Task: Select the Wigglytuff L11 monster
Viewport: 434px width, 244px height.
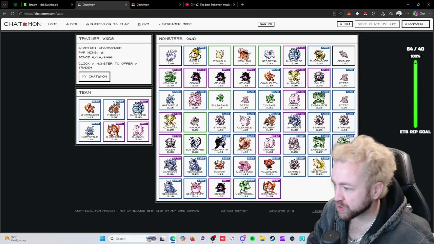Action: [x=195, y=188]
